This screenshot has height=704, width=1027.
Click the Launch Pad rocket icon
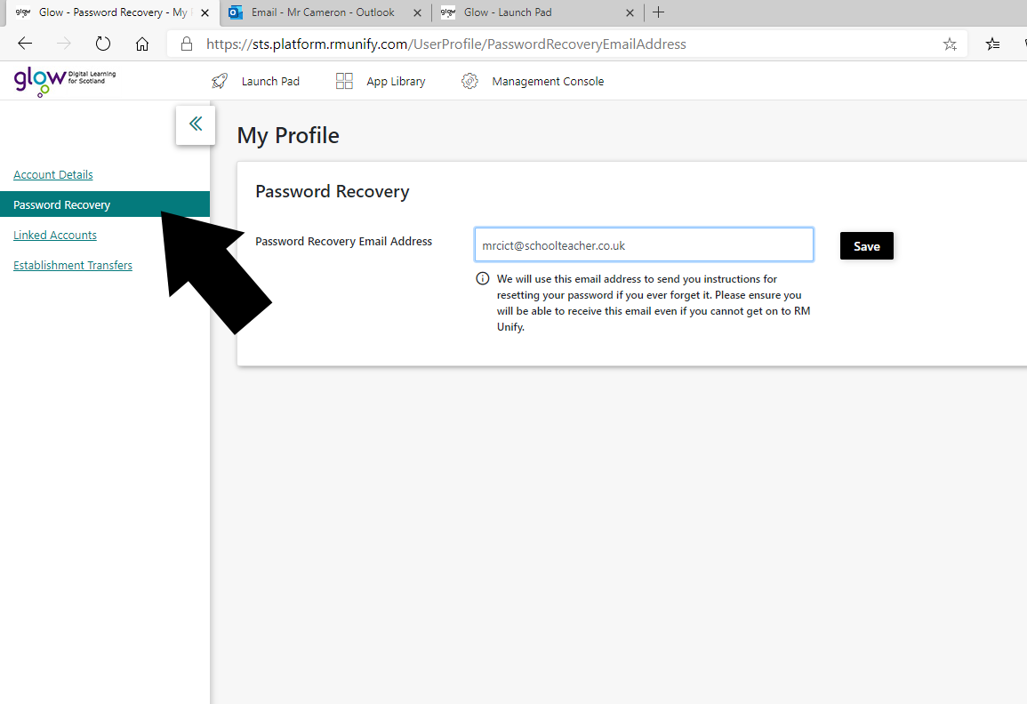221,81
